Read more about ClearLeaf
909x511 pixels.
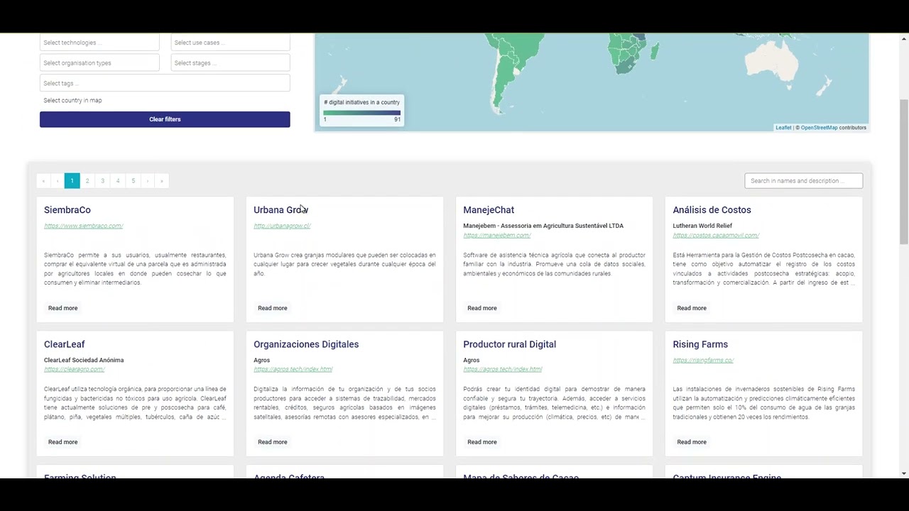click(63, 442)
